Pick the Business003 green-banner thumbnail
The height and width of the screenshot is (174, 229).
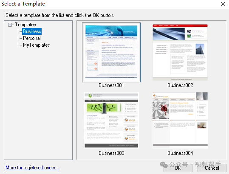point(111,120)
